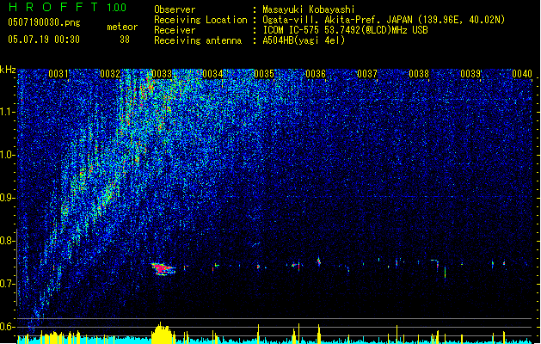Click the 0035 time marker
Screen dimensions: 541x344
pyautogui.click(x=264, y=74)
